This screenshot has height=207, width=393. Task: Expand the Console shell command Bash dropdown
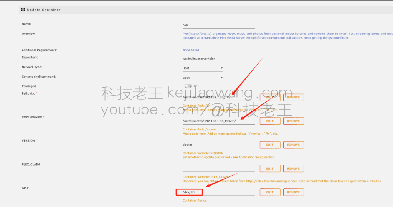pos(203,78)
